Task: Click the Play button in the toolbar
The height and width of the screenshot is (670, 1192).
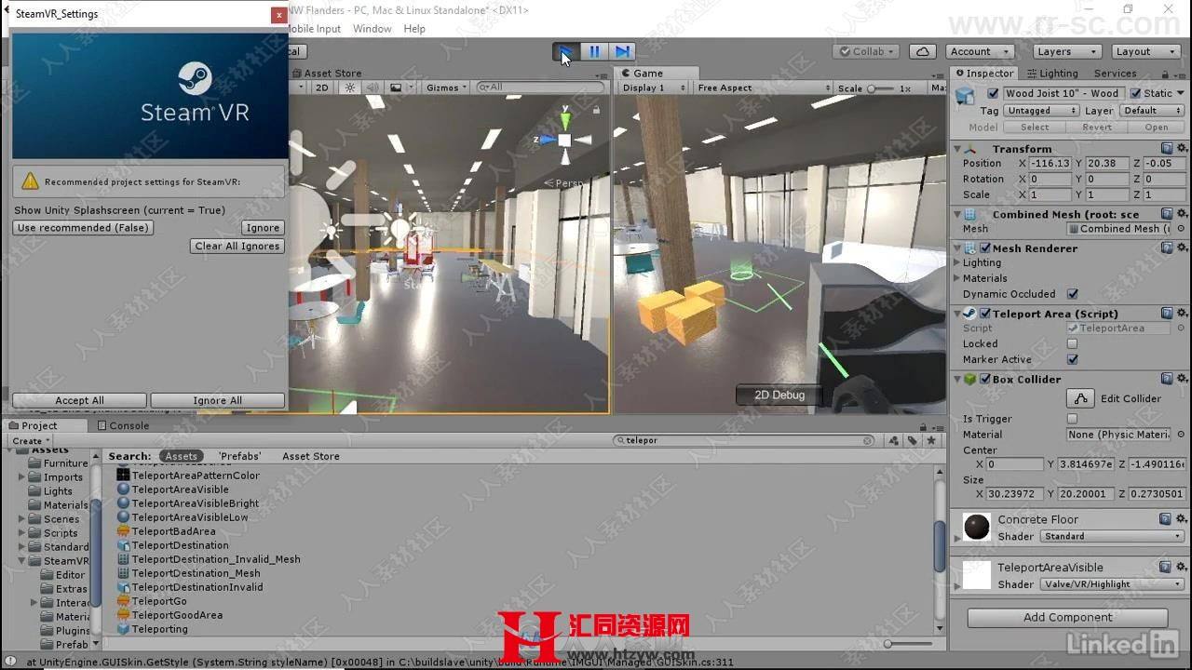Action: [x=565, y=52]
